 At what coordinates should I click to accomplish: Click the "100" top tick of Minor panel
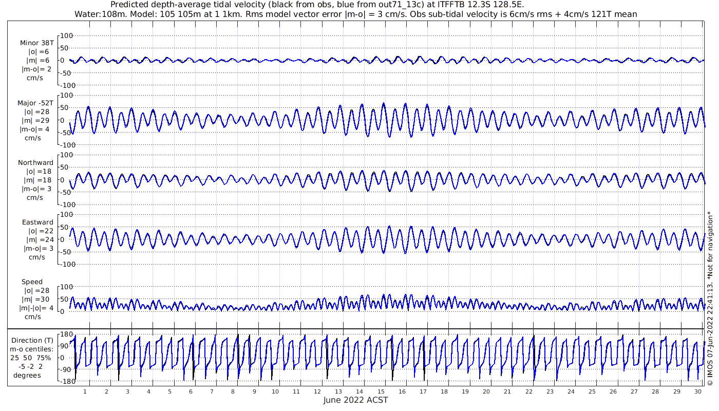pyautogui.click(x=67, y=35)
